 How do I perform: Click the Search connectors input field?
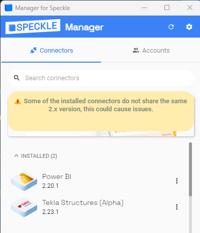click(x=101, y=78)
